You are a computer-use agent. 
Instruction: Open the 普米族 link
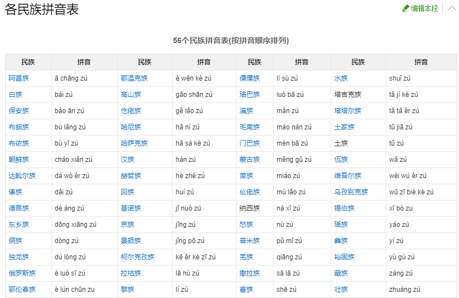click(250, 241)
